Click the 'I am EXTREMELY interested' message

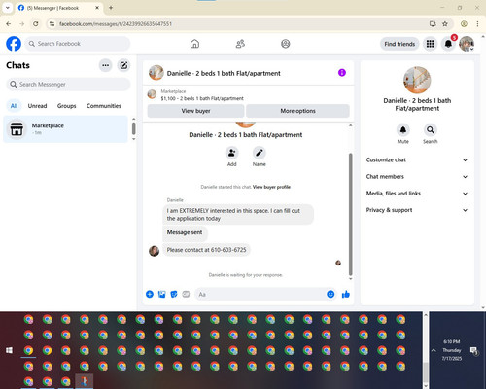238,214
